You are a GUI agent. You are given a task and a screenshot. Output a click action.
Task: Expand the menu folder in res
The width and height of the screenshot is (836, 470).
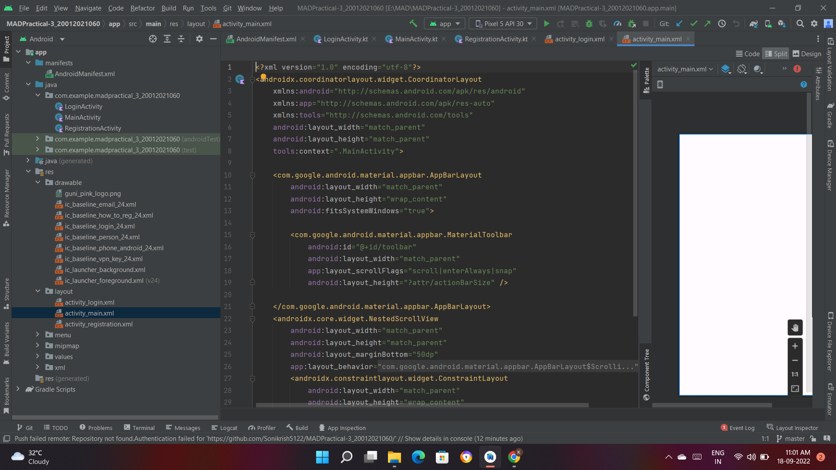tap(37, 335)
